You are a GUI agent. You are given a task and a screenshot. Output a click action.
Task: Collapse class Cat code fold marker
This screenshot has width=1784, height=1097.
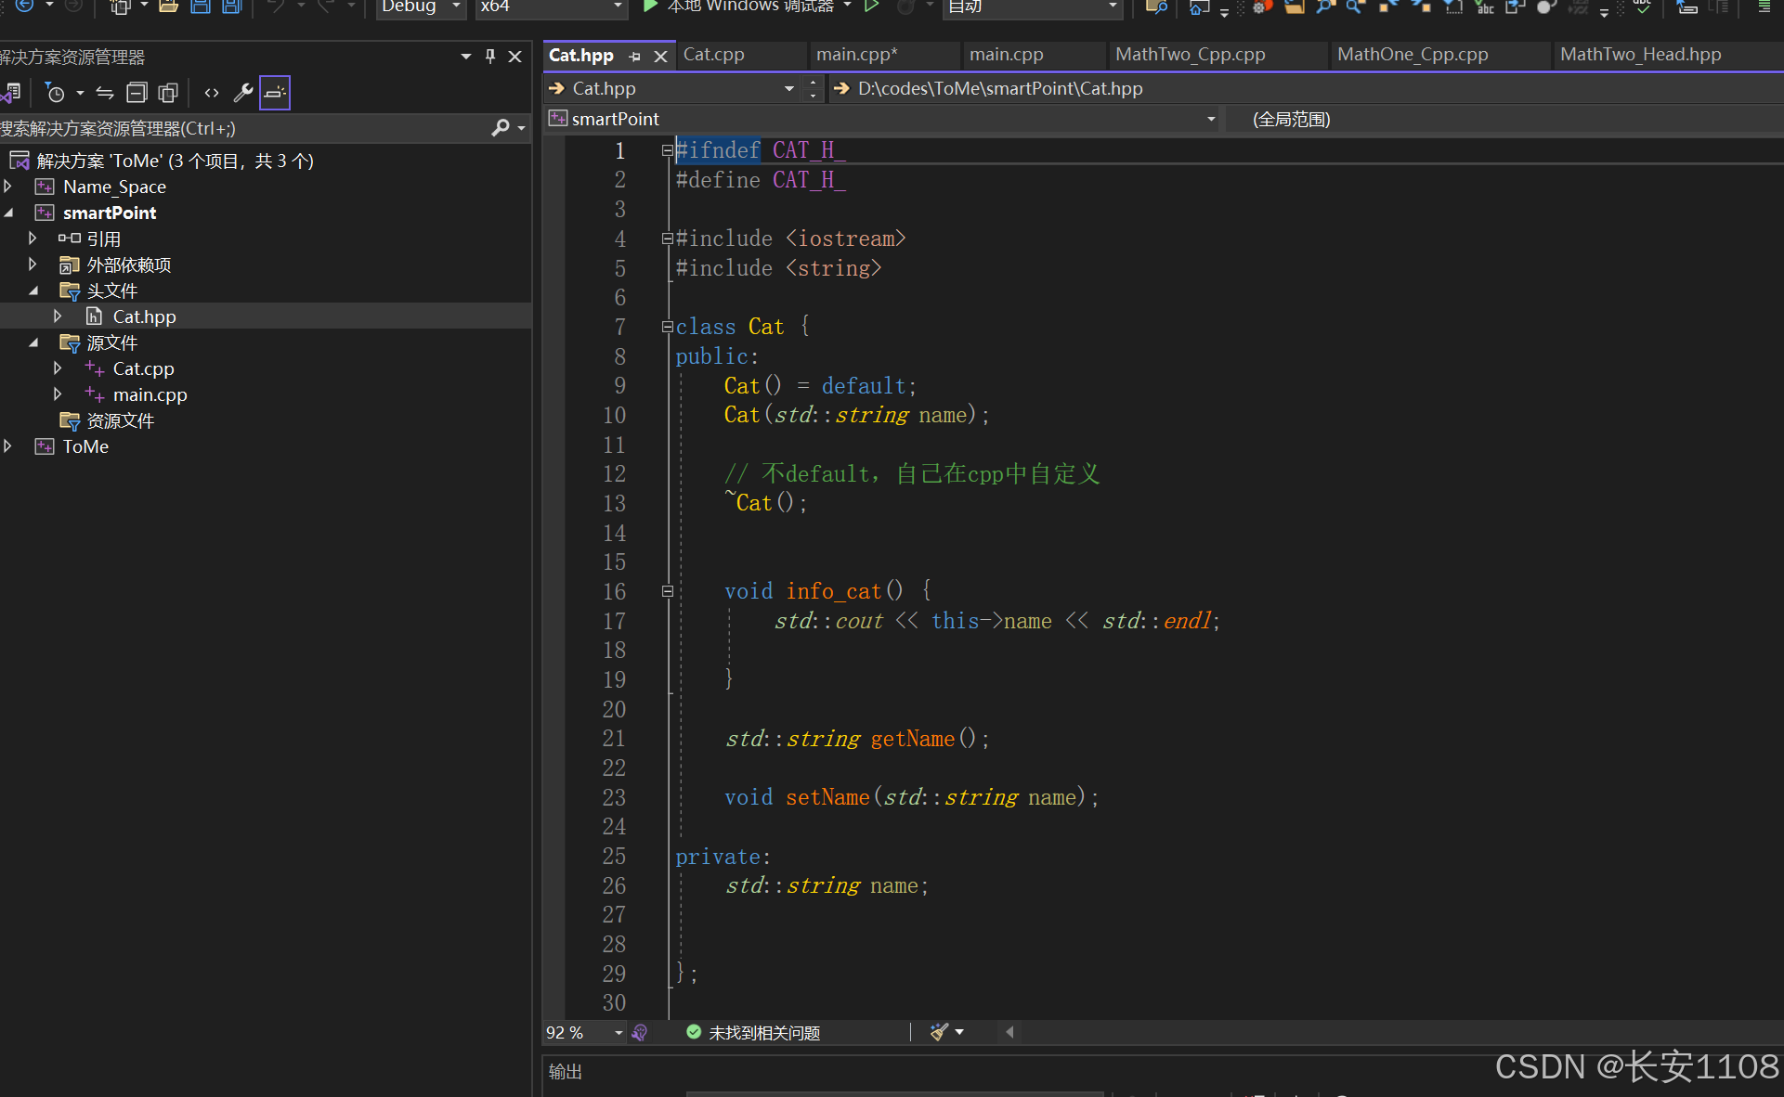click(667, 327)
